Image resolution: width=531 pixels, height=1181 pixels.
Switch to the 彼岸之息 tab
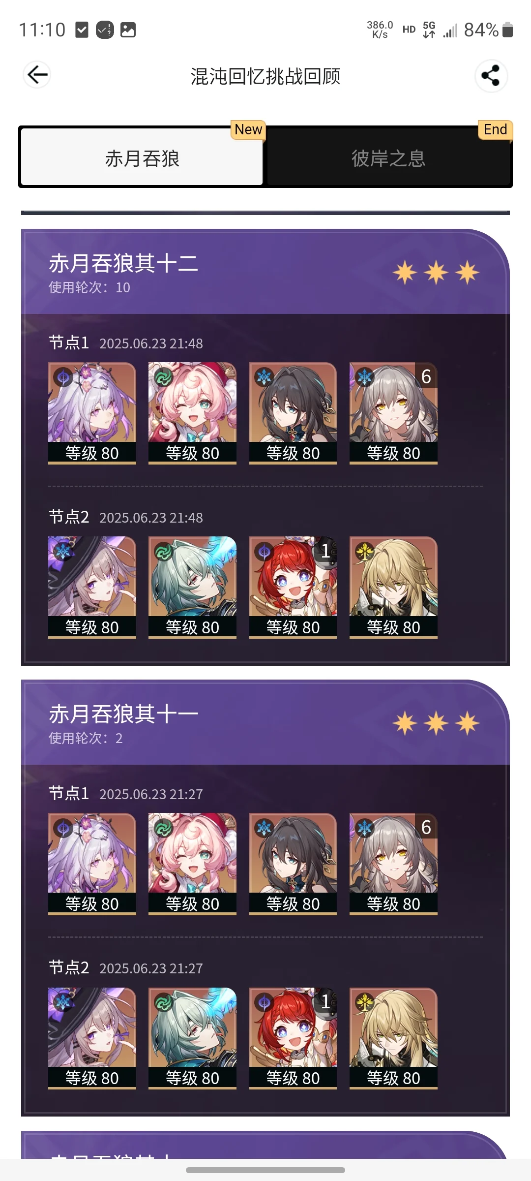388,158
